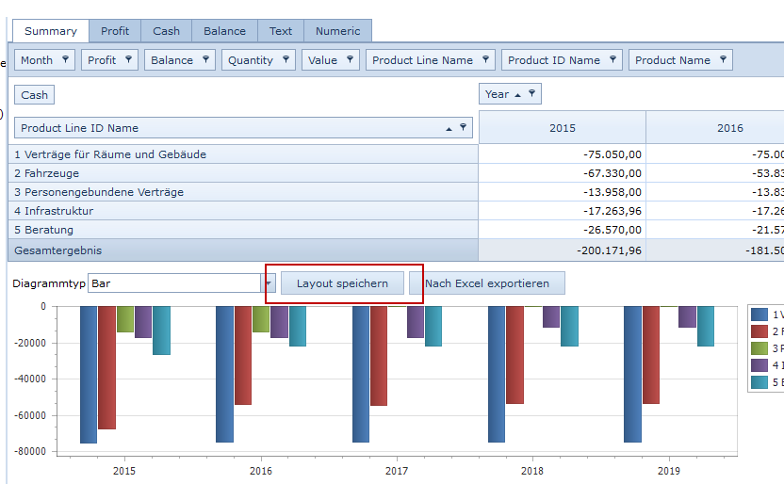Toggle sort on Product Line ID Name

[449, 128]
